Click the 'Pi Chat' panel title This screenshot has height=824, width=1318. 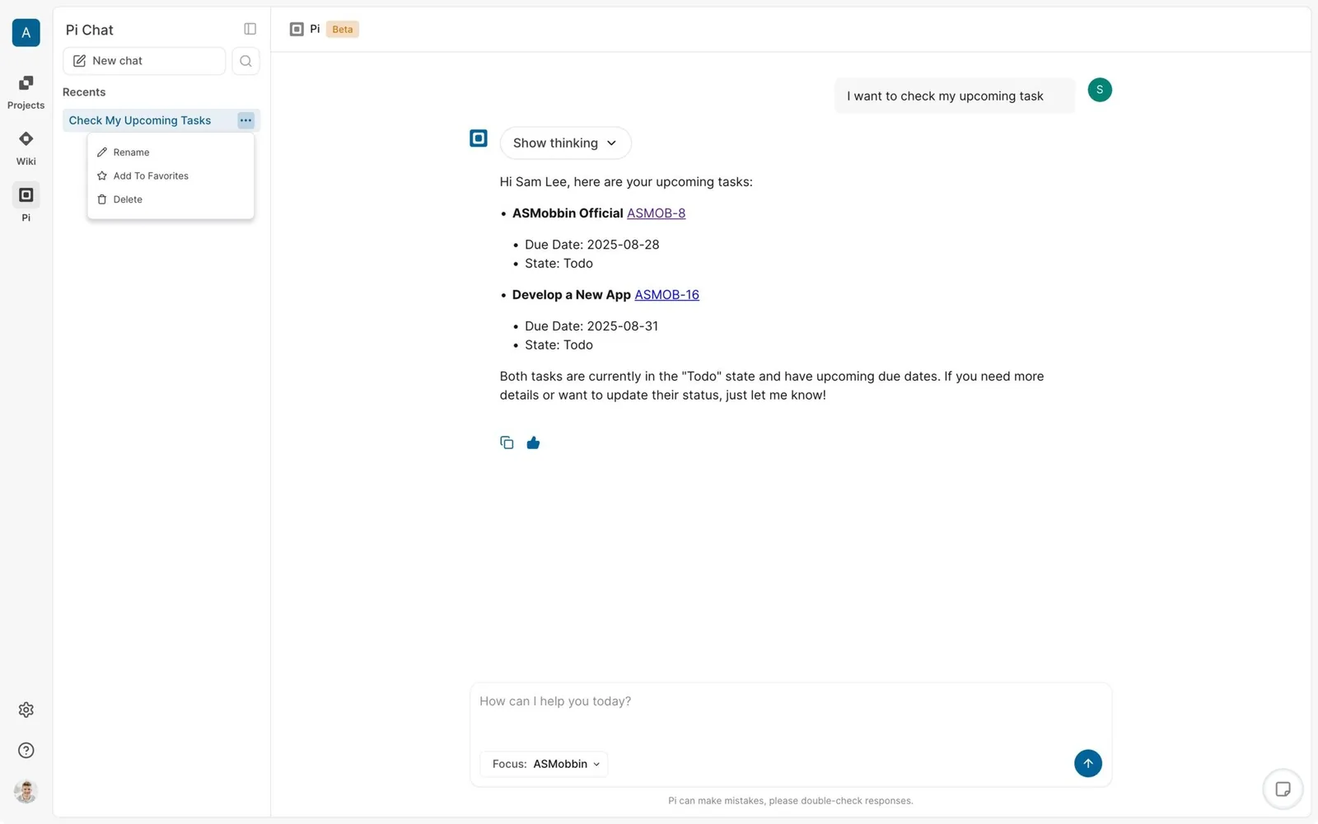(90, 30)
